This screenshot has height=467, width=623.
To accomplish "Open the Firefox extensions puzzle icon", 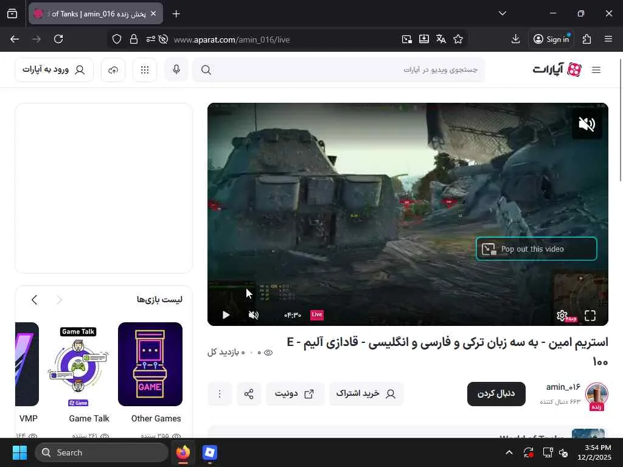I will pyautogui.click(x=586, y=39).
